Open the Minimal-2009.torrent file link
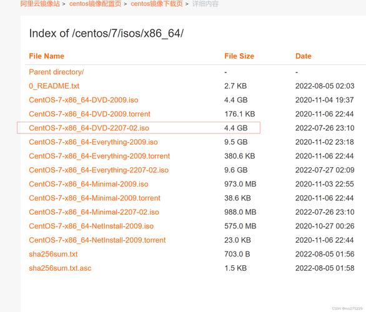Image resolution: width=366 pixels, height=312 pixels. tap(95, 198)
